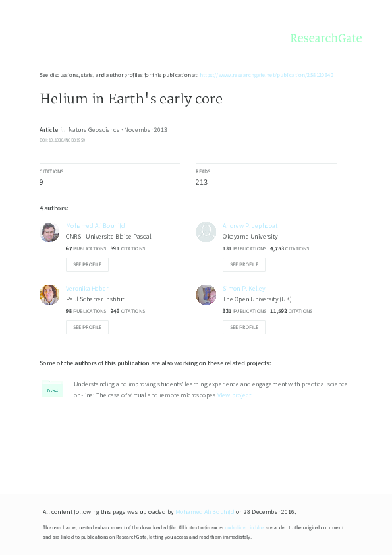The image size is (392, 555).
Task: Click Andrew P. Jephcoat's placeholder avatar icon
Action: [x=206, y=232]
